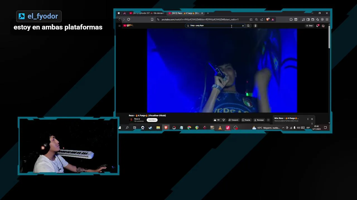Viewport: 357px width, 200px height.
Task: Launch Steam from the taskbar
Action: (x=150, y=128)
